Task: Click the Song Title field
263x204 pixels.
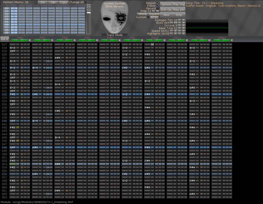Action: (x=204, y=3)
